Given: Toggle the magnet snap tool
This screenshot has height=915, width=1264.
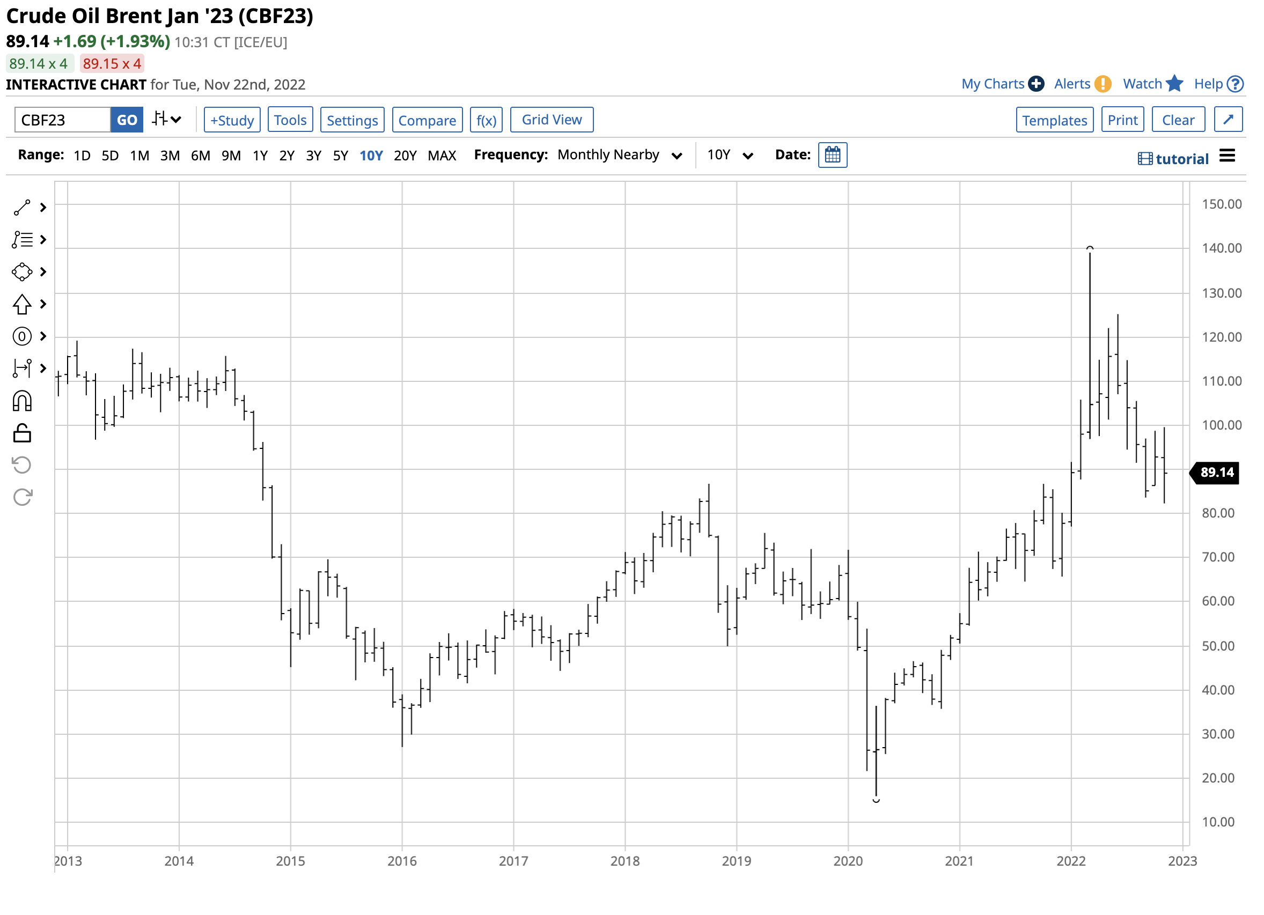Looking at the screenshot, I should click(x=22, y=401).
